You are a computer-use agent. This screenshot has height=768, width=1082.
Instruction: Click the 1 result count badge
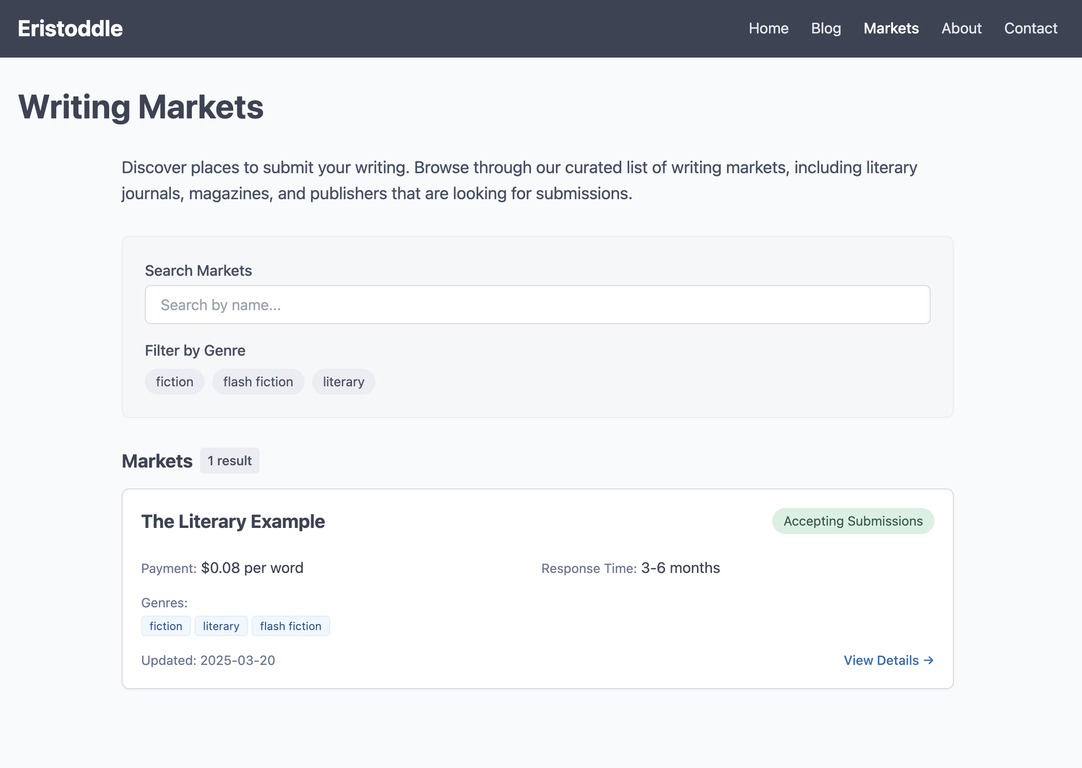click(x=229, y=461)
